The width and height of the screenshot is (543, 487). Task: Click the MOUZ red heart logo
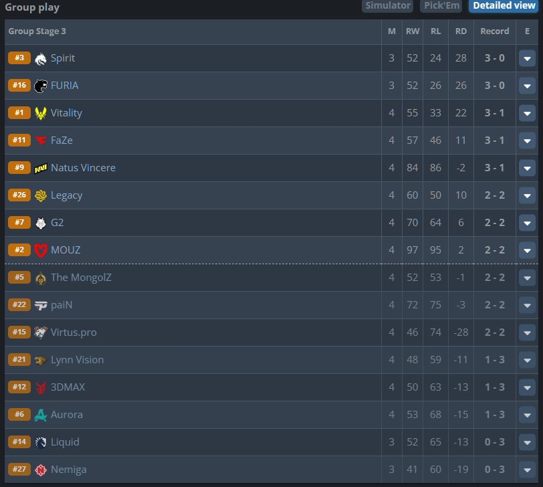(41, 250)
